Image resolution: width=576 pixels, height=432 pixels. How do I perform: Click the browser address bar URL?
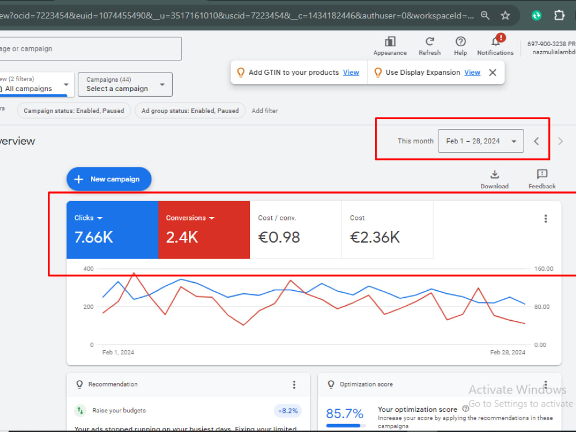[237, 16]
